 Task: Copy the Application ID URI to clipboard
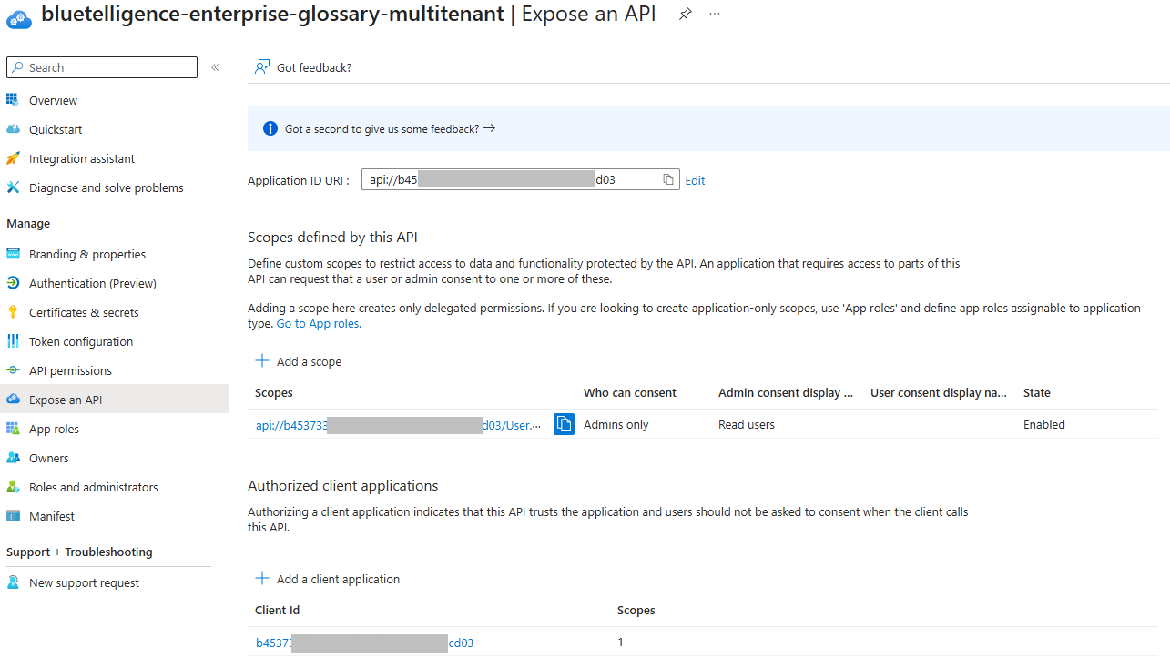point(668,180)
